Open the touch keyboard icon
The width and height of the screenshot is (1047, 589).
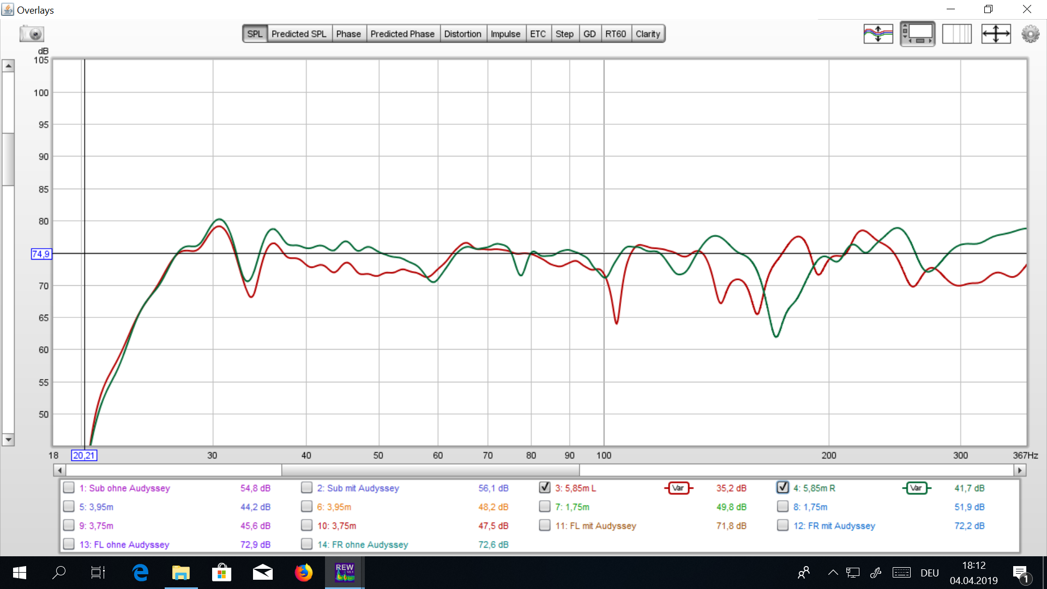point(901,573)
